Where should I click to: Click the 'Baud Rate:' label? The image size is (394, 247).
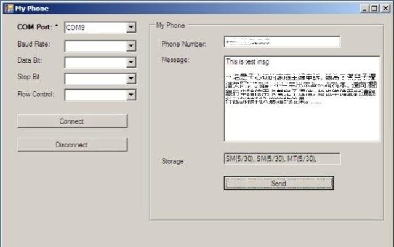click(x=34, y=44)
